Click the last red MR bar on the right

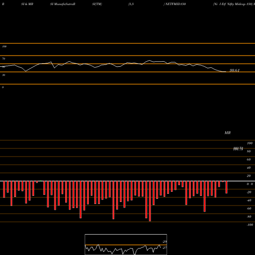[x=226, y=187]
